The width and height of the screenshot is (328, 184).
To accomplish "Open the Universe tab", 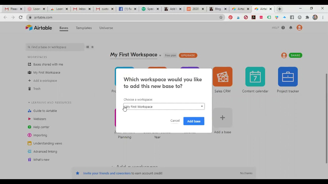I will point(106,28).
